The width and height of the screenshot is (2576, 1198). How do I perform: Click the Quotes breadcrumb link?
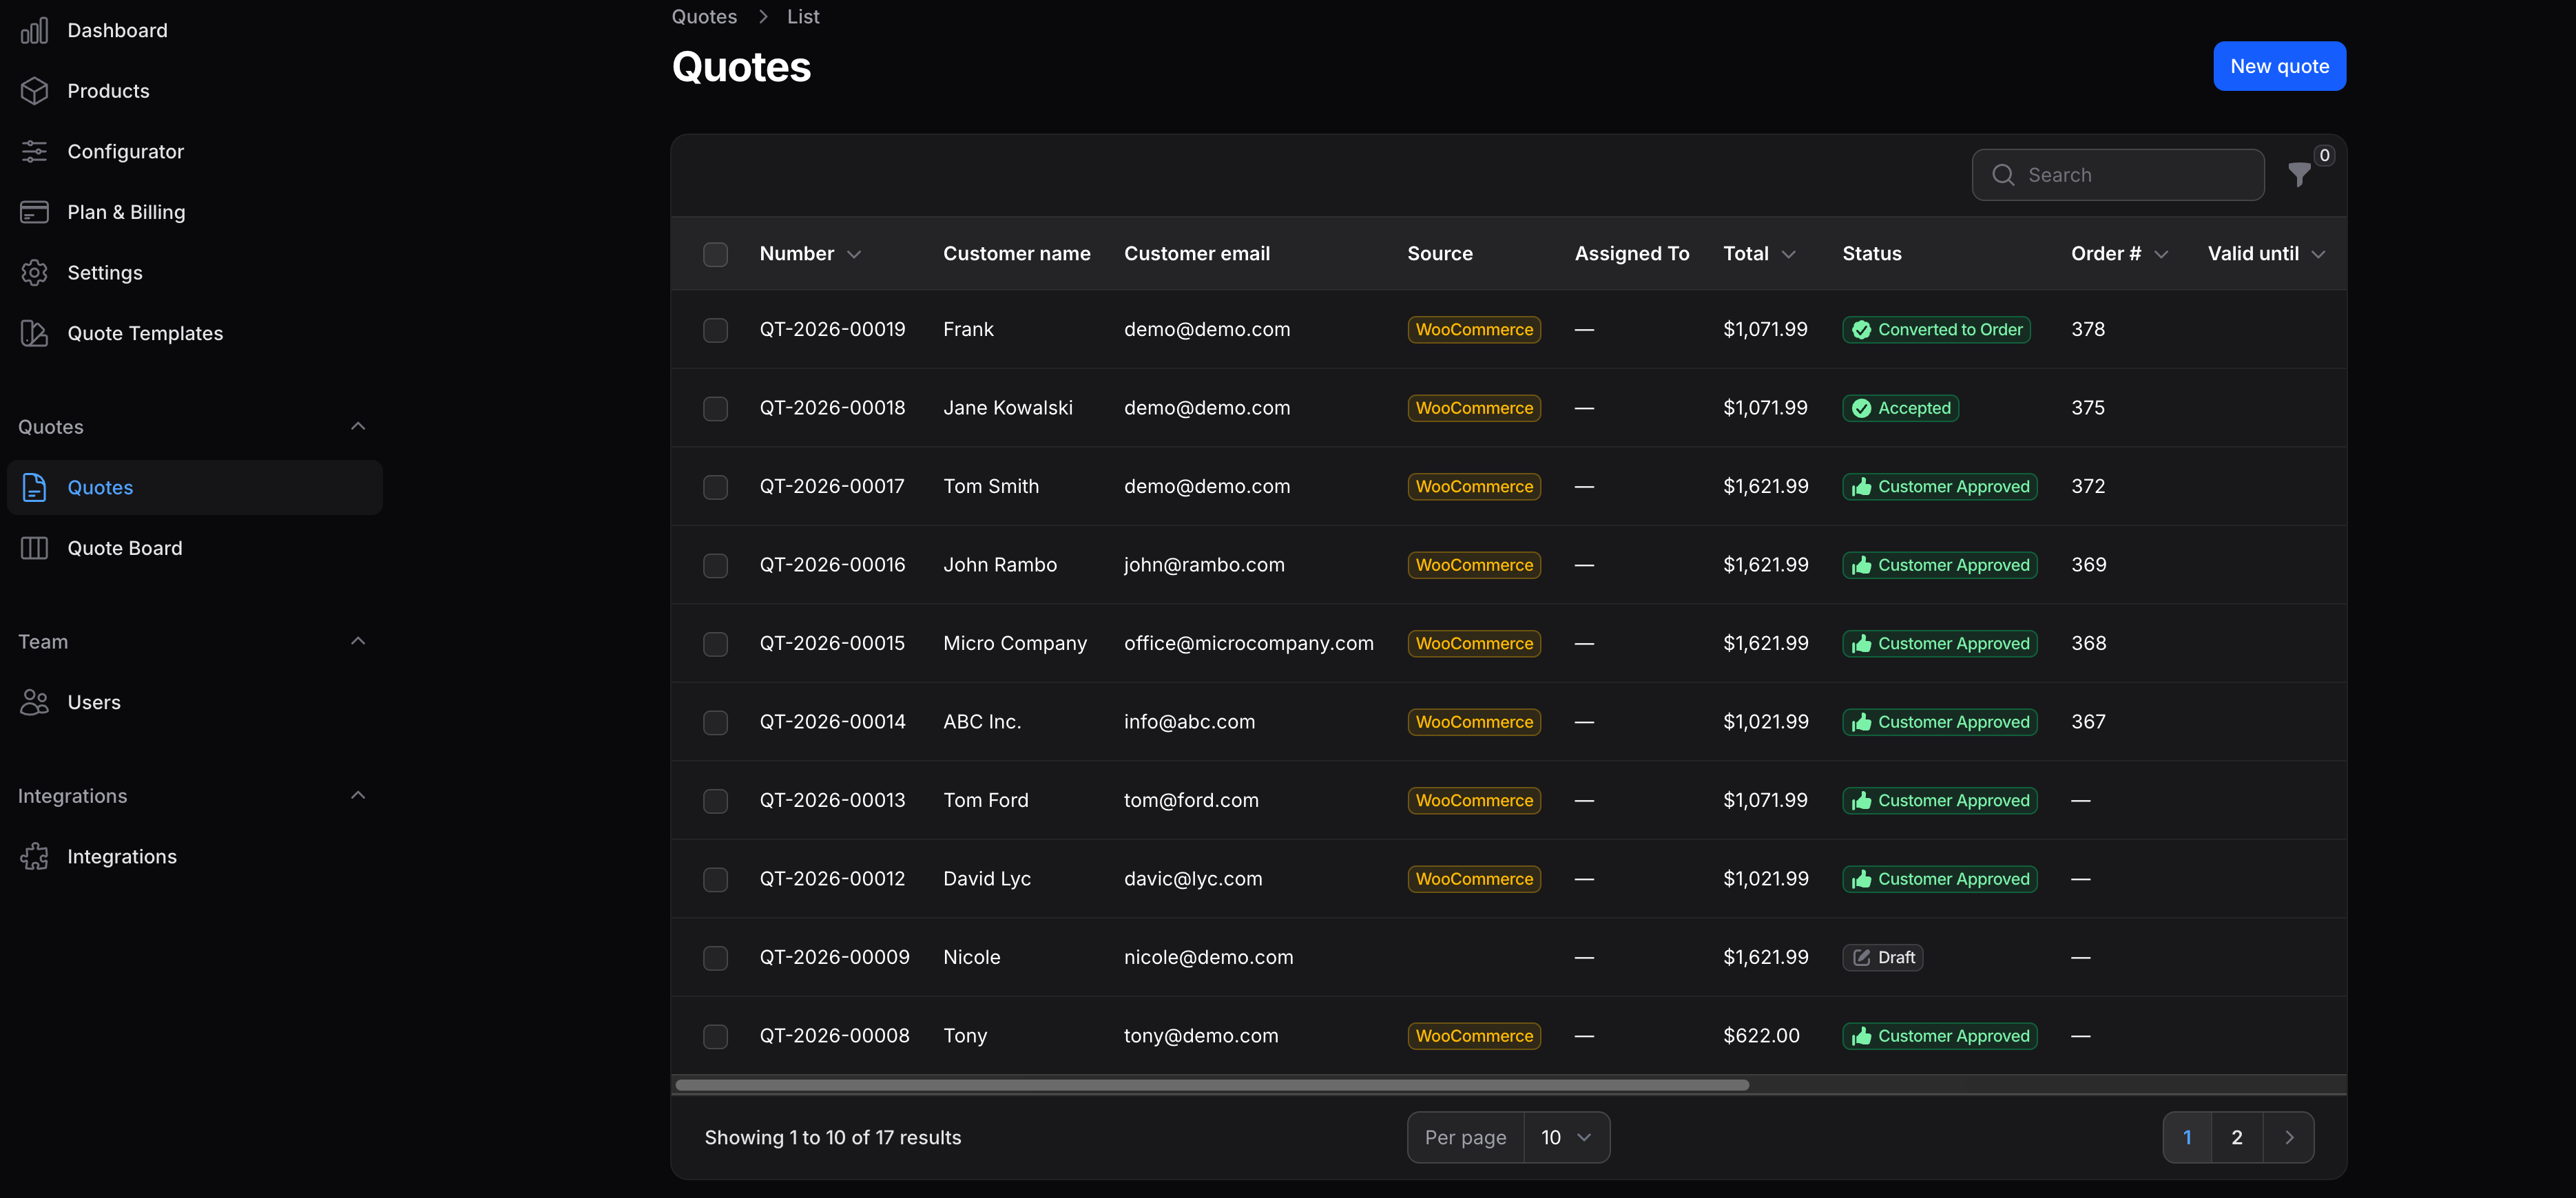pos(704,17)
